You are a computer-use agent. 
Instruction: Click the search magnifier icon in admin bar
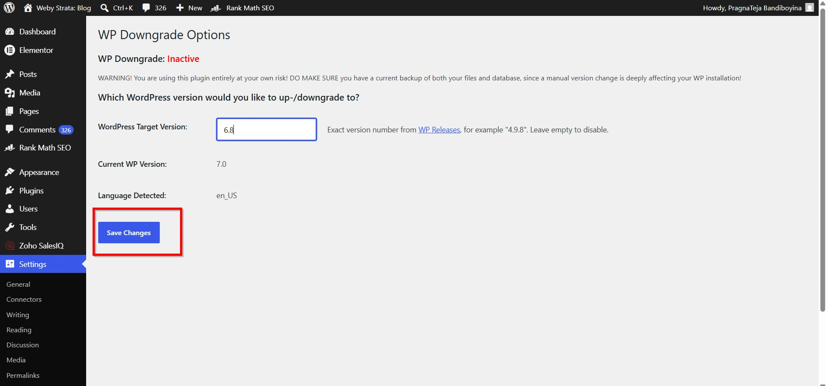(104, 8)
